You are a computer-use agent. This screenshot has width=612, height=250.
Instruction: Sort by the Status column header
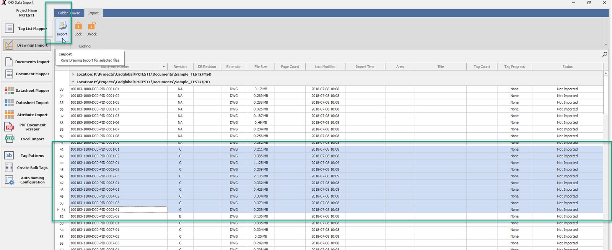click(x=567, y=67)
